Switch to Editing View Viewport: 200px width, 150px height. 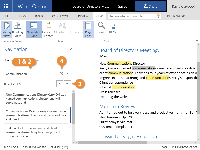tap(6, 29)
